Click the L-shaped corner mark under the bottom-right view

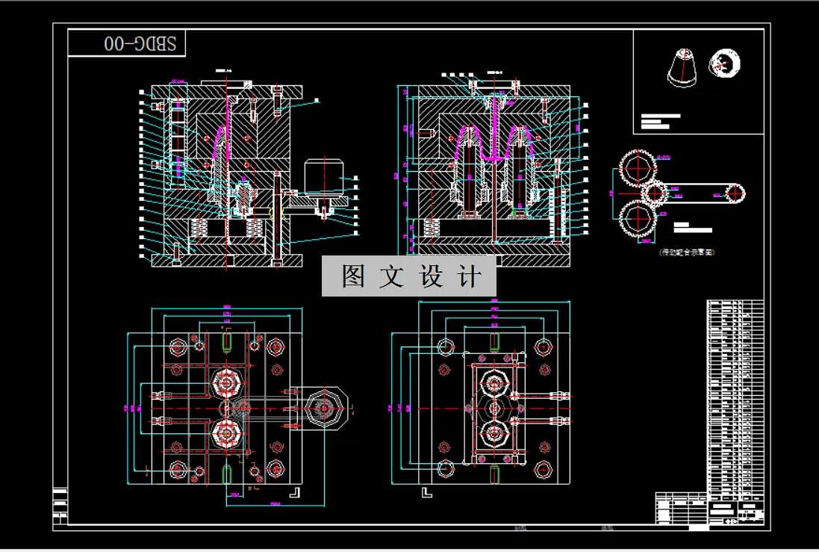point(427,492)
